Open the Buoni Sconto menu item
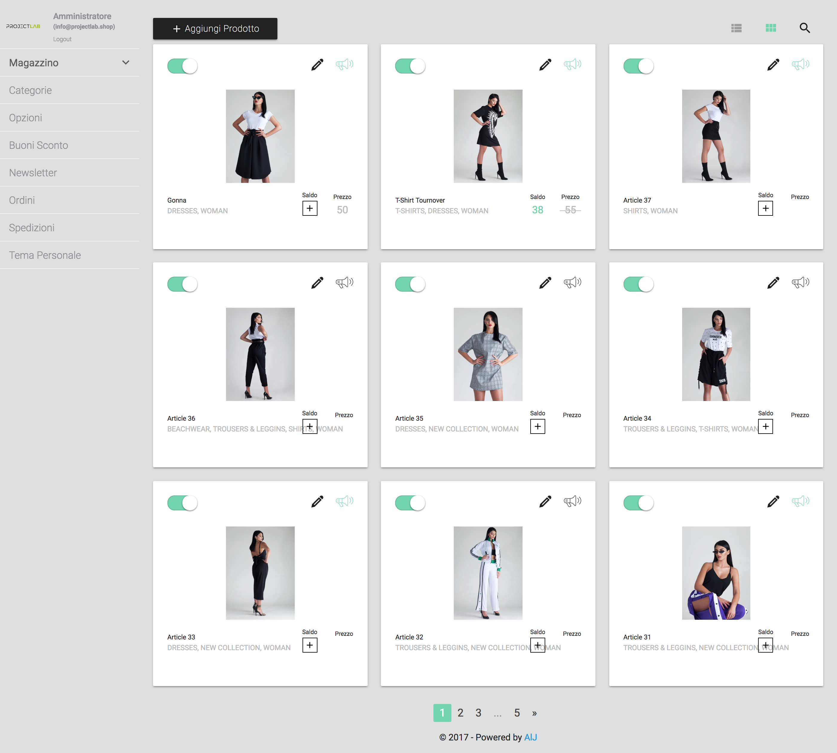 [x=39, y=145]
